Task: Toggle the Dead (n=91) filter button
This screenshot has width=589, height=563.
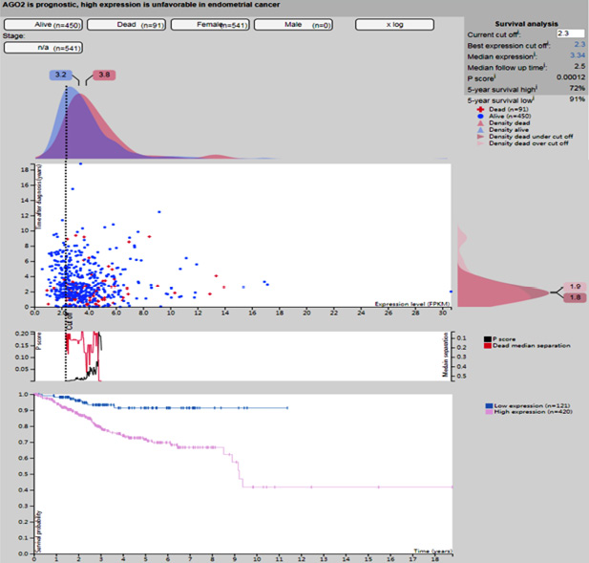Action: (x=127, y=25)
